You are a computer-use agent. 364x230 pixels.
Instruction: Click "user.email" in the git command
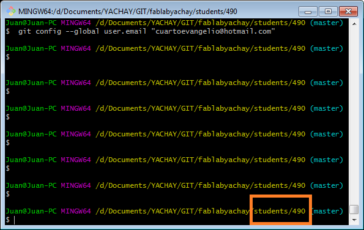125,31
